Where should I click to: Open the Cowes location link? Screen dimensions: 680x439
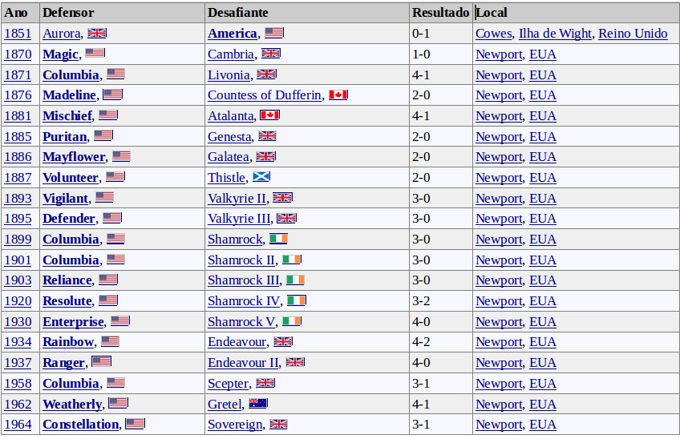pyautogui.click(x=493, y=34)
